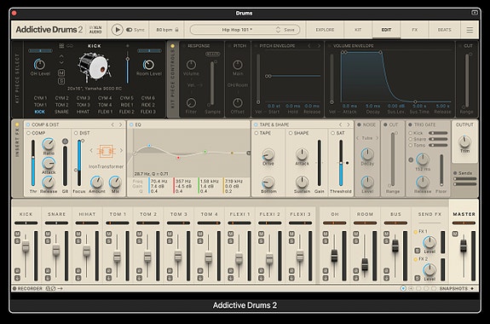The height and width of the screenshot is (324, 490).
Task: Toggle the EQ section on/off
Action: pyautogui.click(x=131, y=124)
